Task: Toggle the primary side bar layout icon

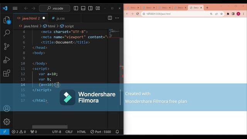Action: click(x=76, y=8)
